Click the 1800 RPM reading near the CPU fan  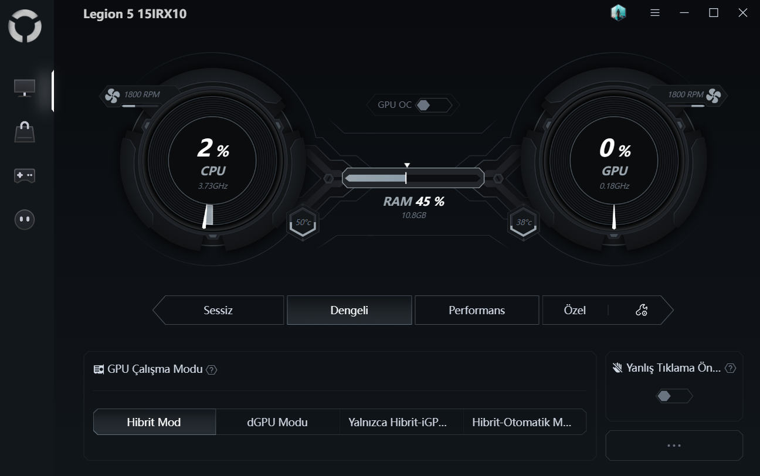pyautogui.click(x=141, y=94)
